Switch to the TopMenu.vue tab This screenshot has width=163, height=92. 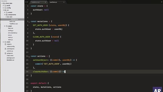pos(38,2)
